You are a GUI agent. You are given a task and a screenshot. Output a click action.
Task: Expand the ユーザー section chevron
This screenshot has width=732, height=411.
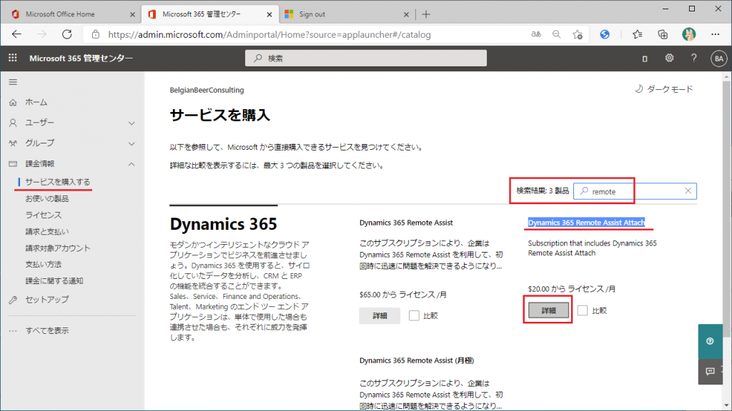coord(132,123)
